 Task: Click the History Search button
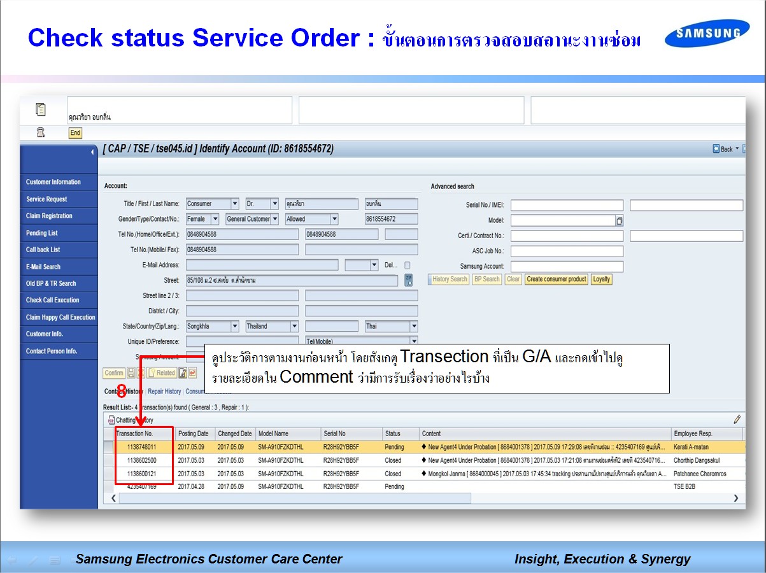[x=449, y=279]
